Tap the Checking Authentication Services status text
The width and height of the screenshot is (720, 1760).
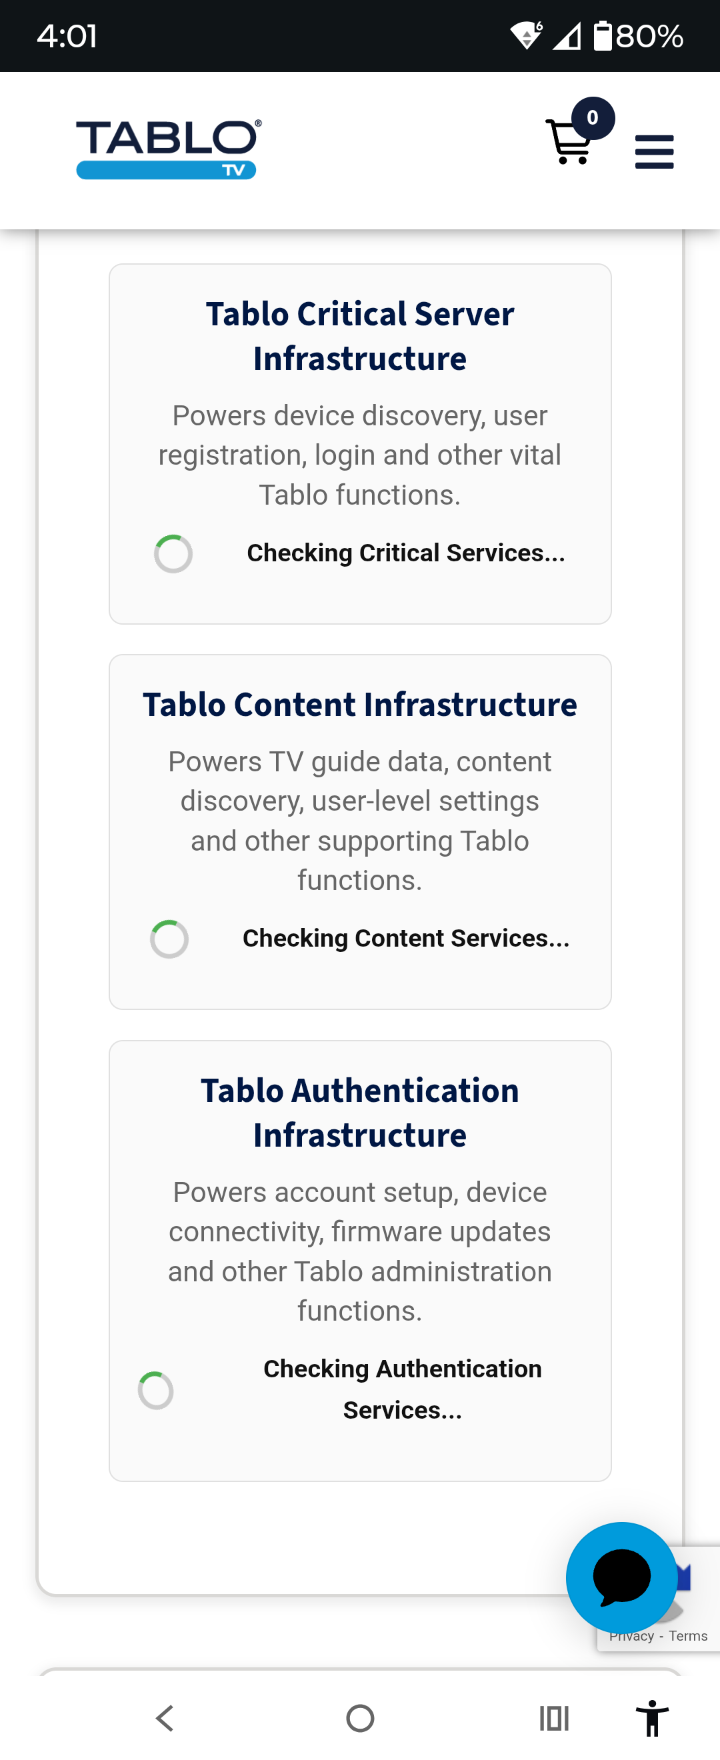pyautogui.click(x=403, y=1389)
